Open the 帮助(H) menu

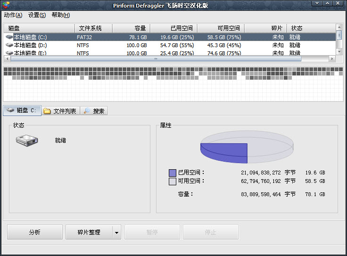[x=61, y=15]
